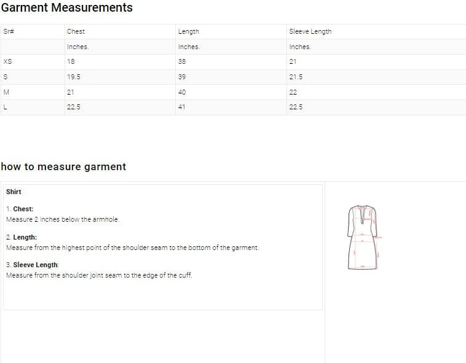Click the "Sr#" header cell
This screenshot has width=466, height=363.
pyautogui.click(x=8, y=31)
